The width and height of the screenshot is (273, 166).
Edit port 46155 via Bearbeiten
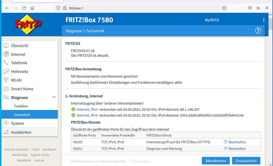pos(237,142)
